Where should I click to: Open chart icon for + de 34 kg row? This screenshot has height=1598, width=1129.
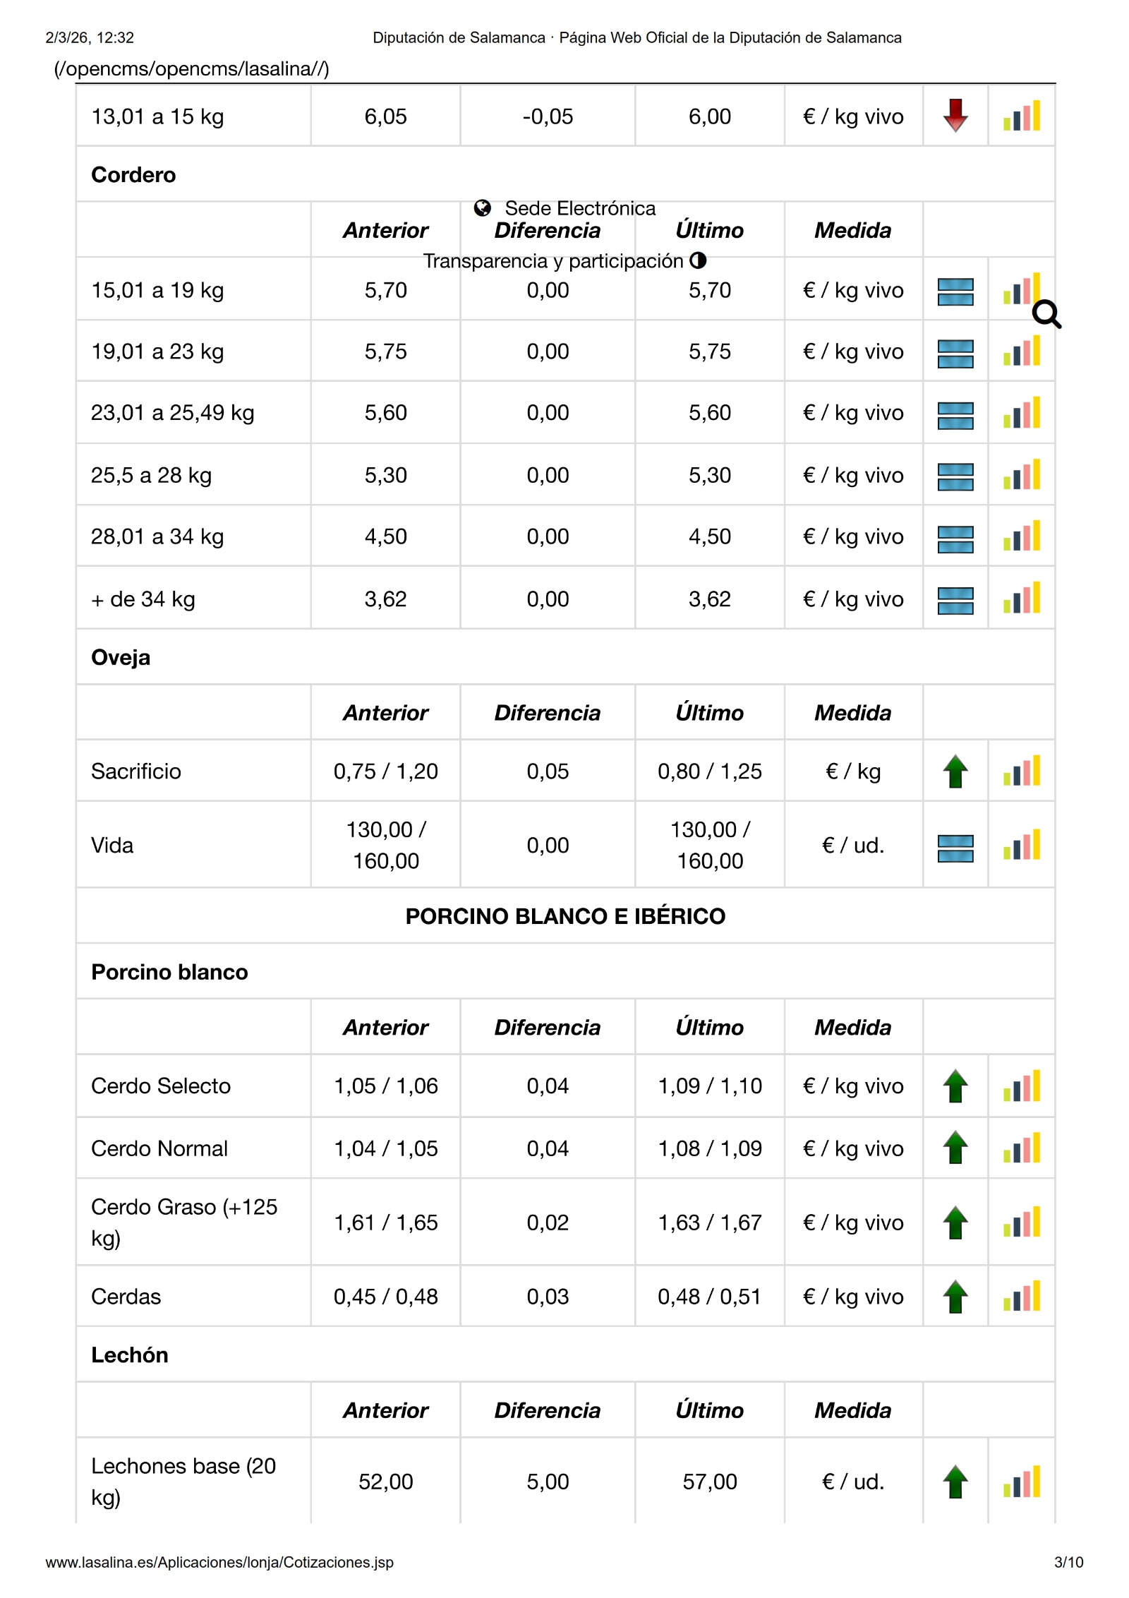click(x=1022, y=599)
